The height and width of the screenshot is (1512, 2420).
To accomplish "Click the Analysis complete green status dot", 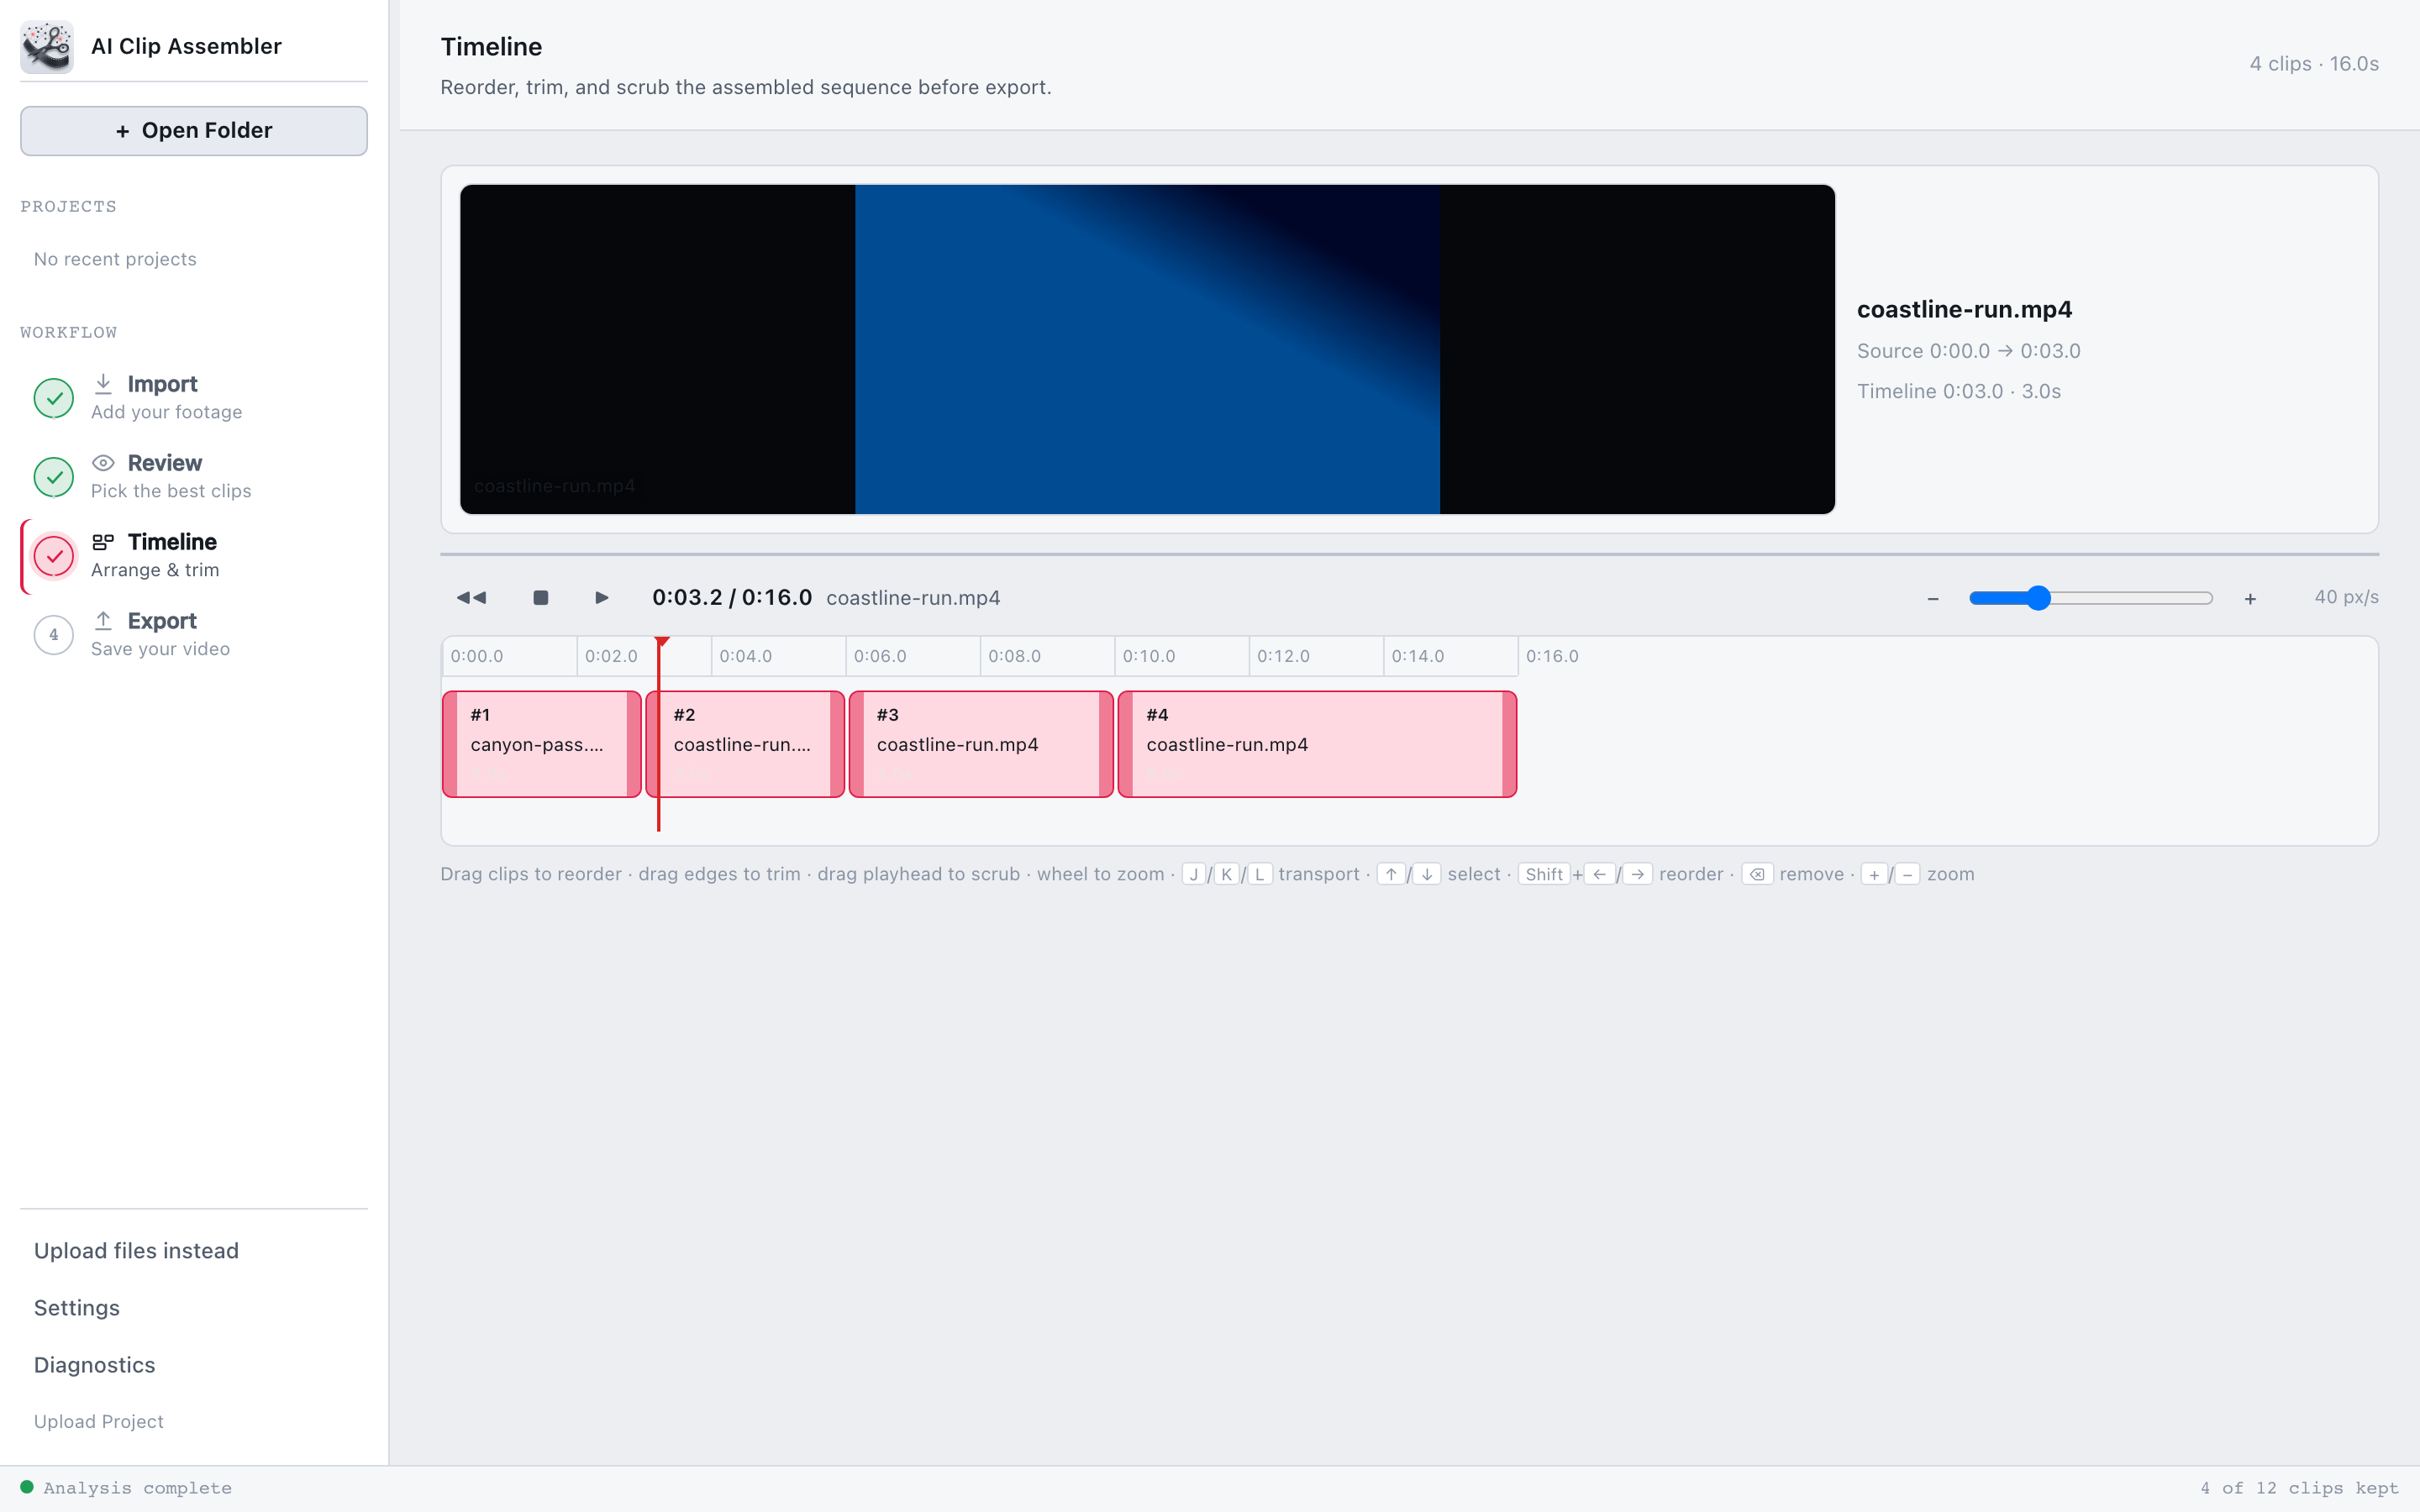I will 27,1487.
